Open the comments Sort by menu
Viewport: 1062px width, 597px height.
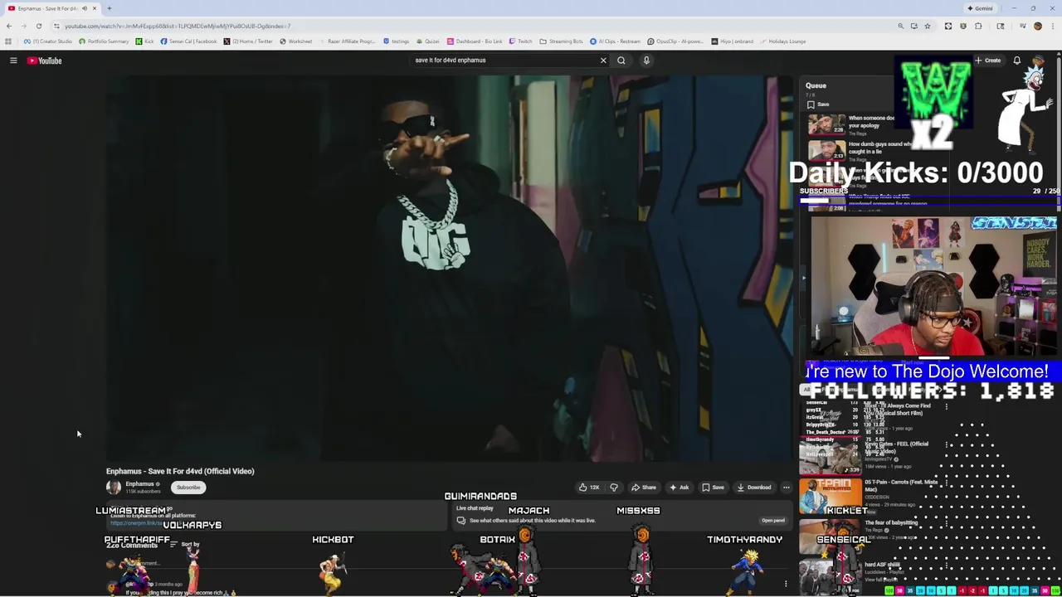[x=186, y=545]
